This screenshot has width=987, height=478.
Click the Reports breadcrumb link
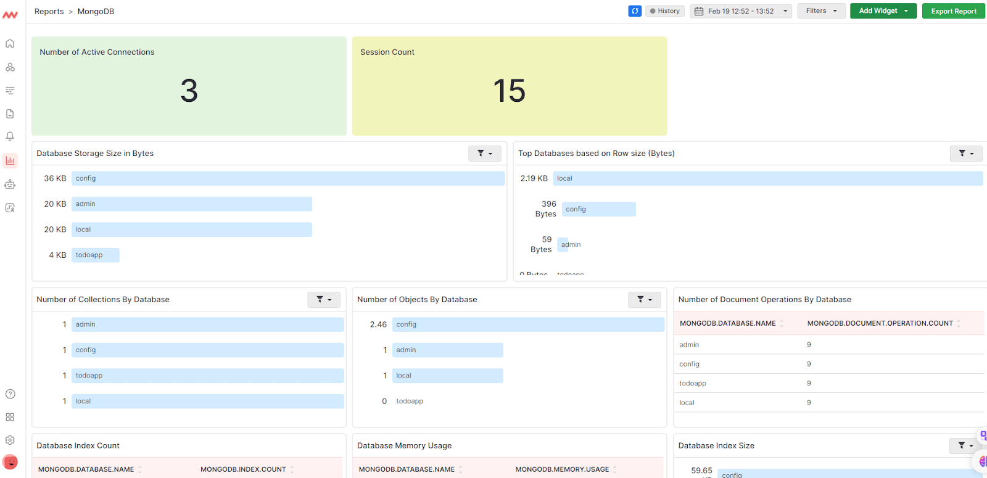[49, 12]
